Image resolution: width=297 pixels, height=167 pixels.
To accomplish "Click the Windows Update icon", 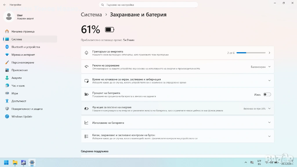I will coord(7,117).
